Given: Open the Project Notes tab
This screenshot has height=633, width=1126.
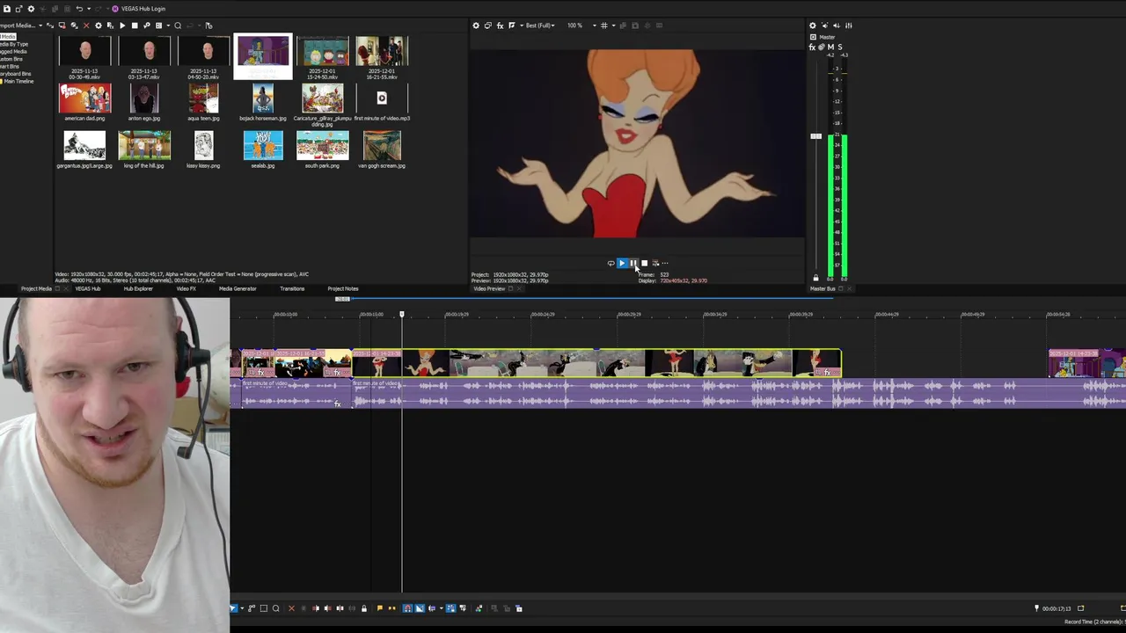Looking at the screenshot, I should coord(343,288).
